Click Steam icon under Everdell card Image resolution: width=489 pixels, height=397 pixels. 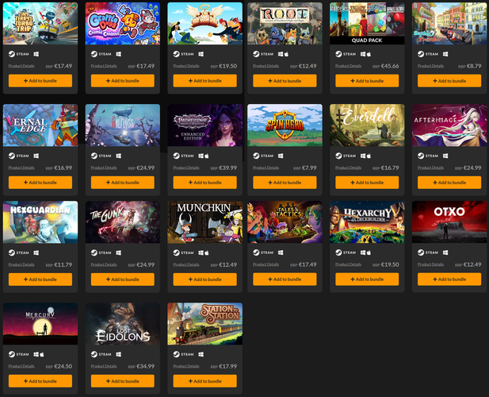(338, 156)
